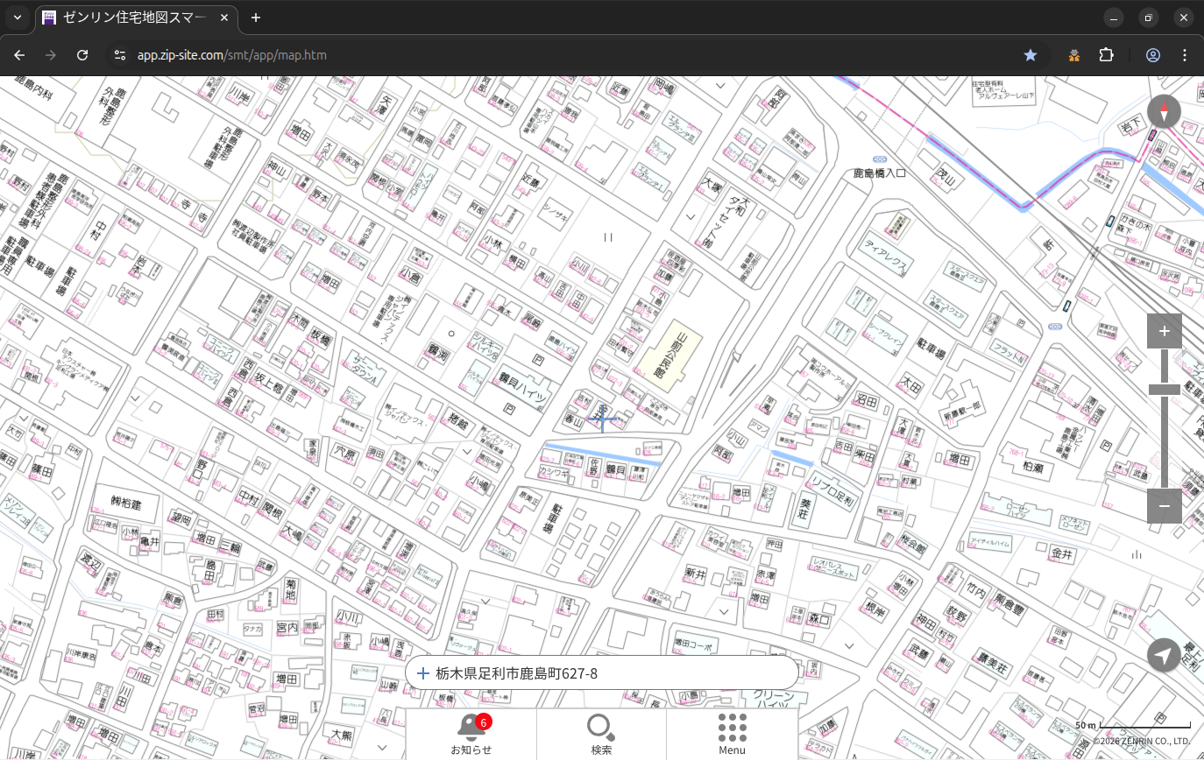Open a new browser tab

(256, 18)
